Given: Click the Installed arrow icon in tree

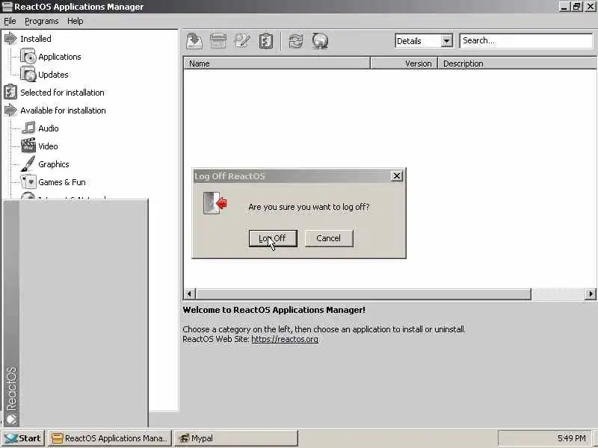Looking at the screenshot, I should click(10, 39).
